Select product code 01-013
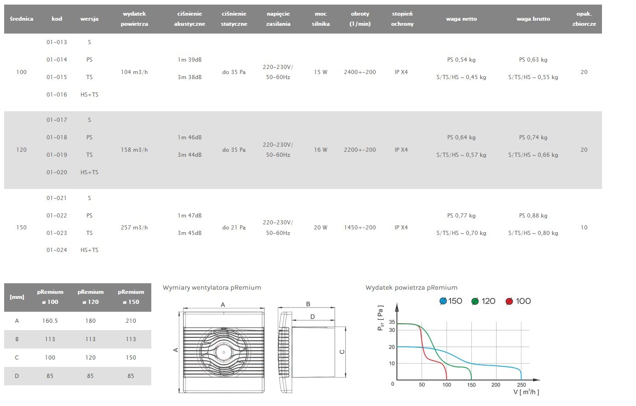 [57, 42]
